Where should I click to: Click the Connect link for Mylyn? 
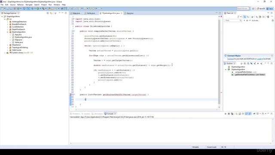tap(230, 59)
